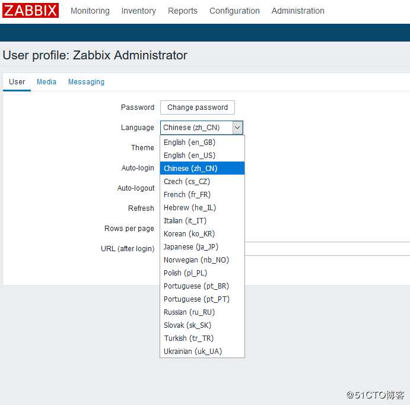Choose highlighted Chinese (zh_CN) option in list
Image resolution: width=410 pixels, height=405 pixels.
[x=202, y=168]
